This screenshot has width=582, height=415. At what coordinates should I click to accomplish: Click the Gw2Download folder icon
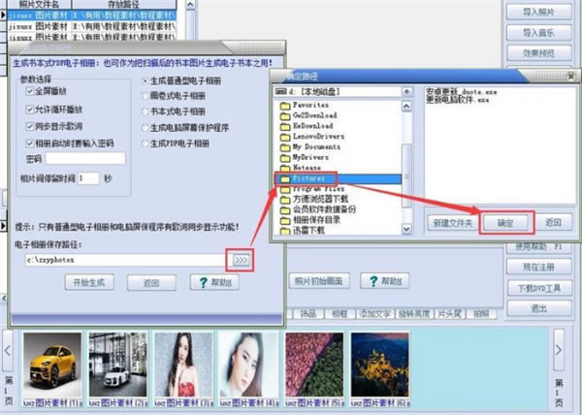coord(285,116)
